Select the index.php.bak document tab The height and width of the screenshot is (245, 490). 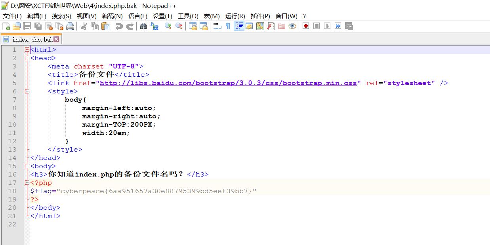(31, 39)
